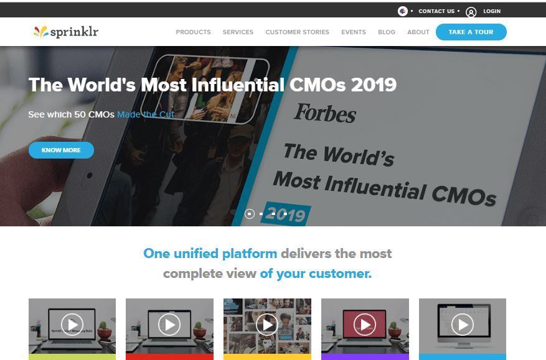Play the second video with red bar
The height and width of the screenshot is (360, 546).
pos(169,325)
